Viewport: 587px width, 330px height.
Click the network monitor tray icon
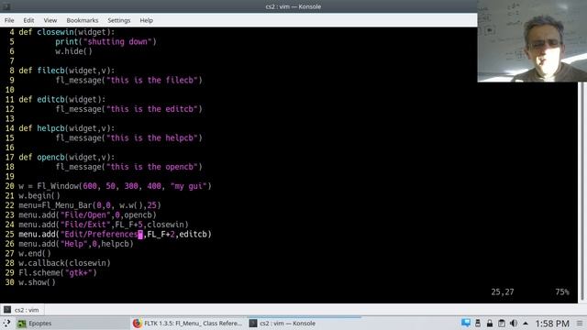click(x=466, y=323)
